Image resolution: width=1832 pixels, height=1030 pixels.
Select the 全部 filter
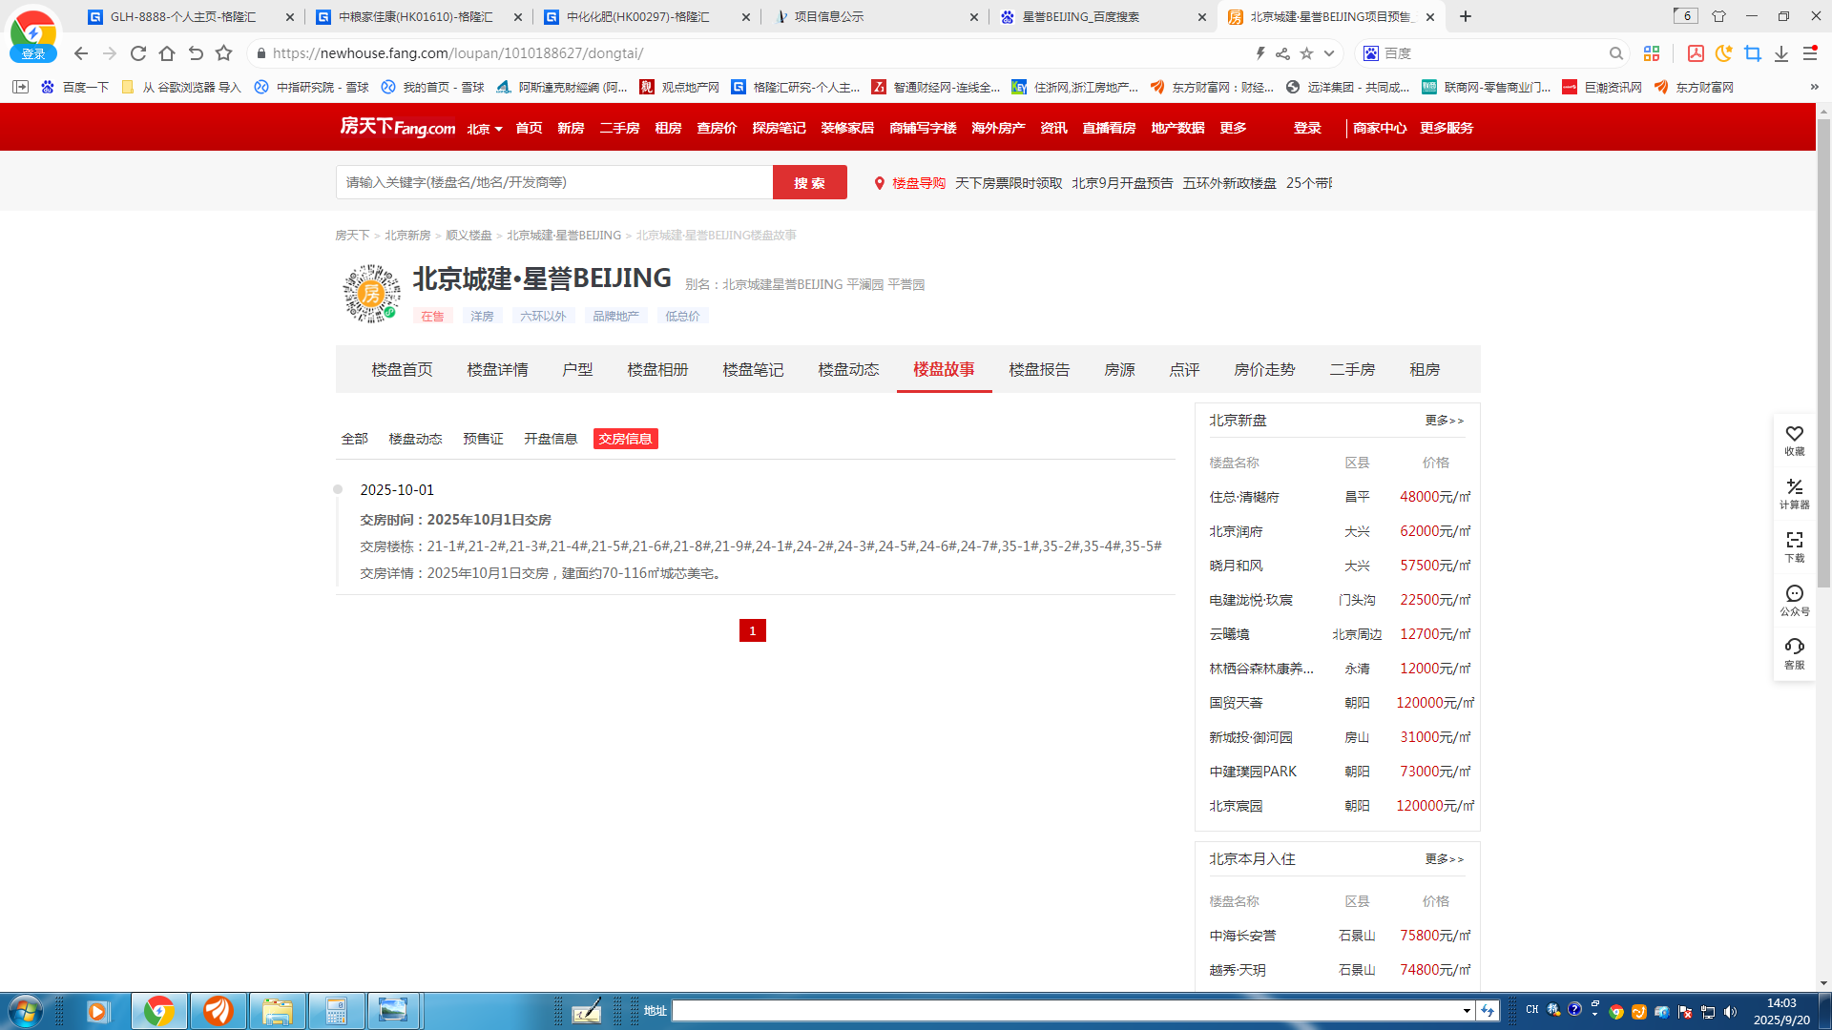pos(355,439)
